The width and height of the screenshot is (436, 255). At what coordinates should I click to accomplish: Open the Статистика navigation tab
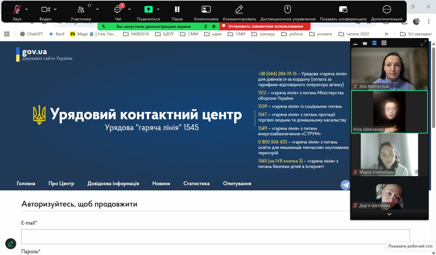tap(197, 184)
